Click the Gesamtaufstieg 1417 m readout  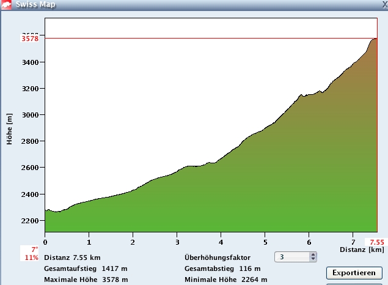click(x=86, y=268)
